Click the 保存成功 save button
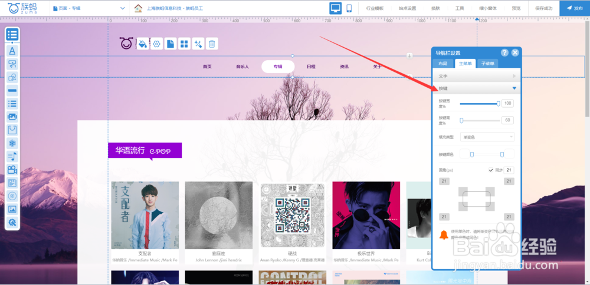590x285 pixels. pos(543,8)
